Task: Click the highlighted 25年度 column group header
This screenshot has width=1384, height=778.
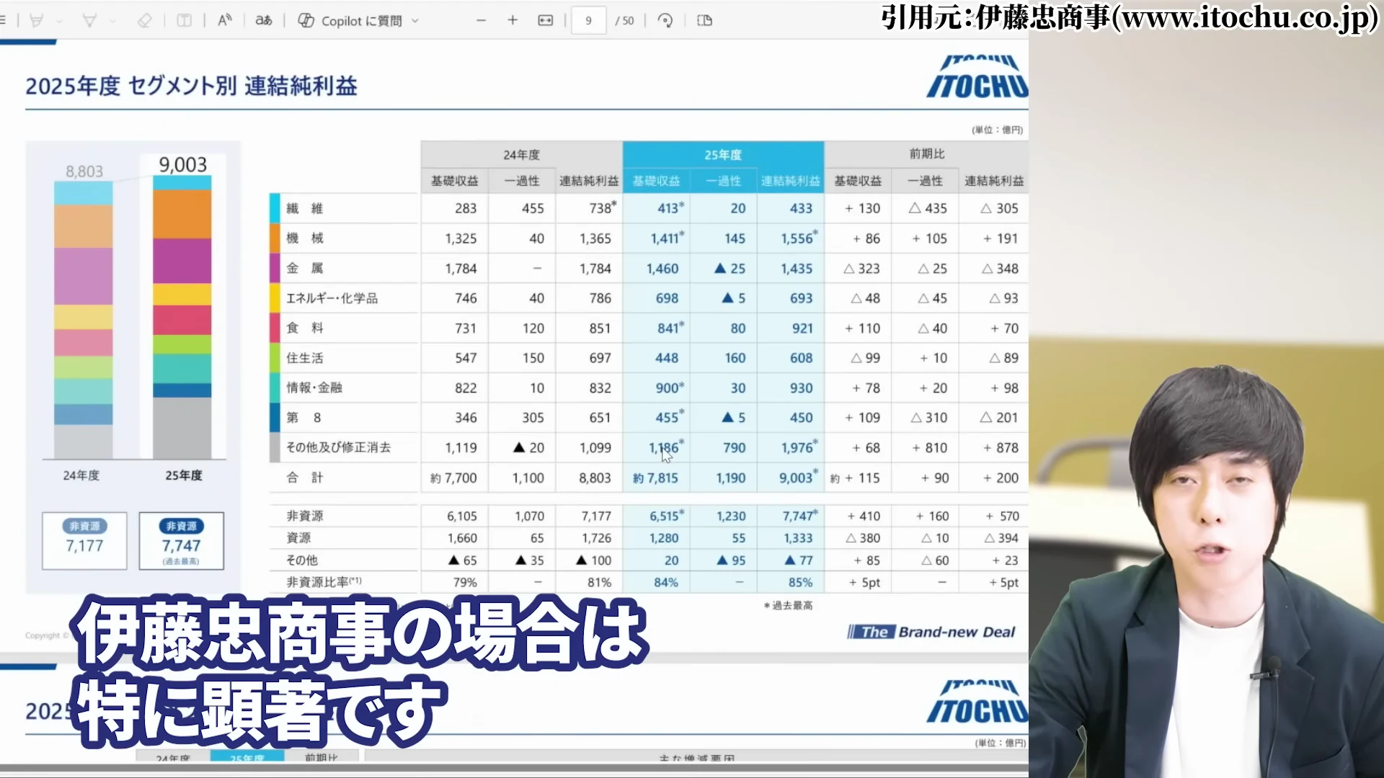Action: 723,155
